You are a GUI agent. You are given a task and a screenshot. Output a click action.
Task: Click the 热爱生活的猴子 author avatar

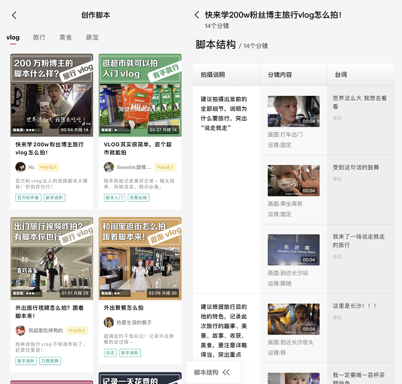click(x=109, y=322)
